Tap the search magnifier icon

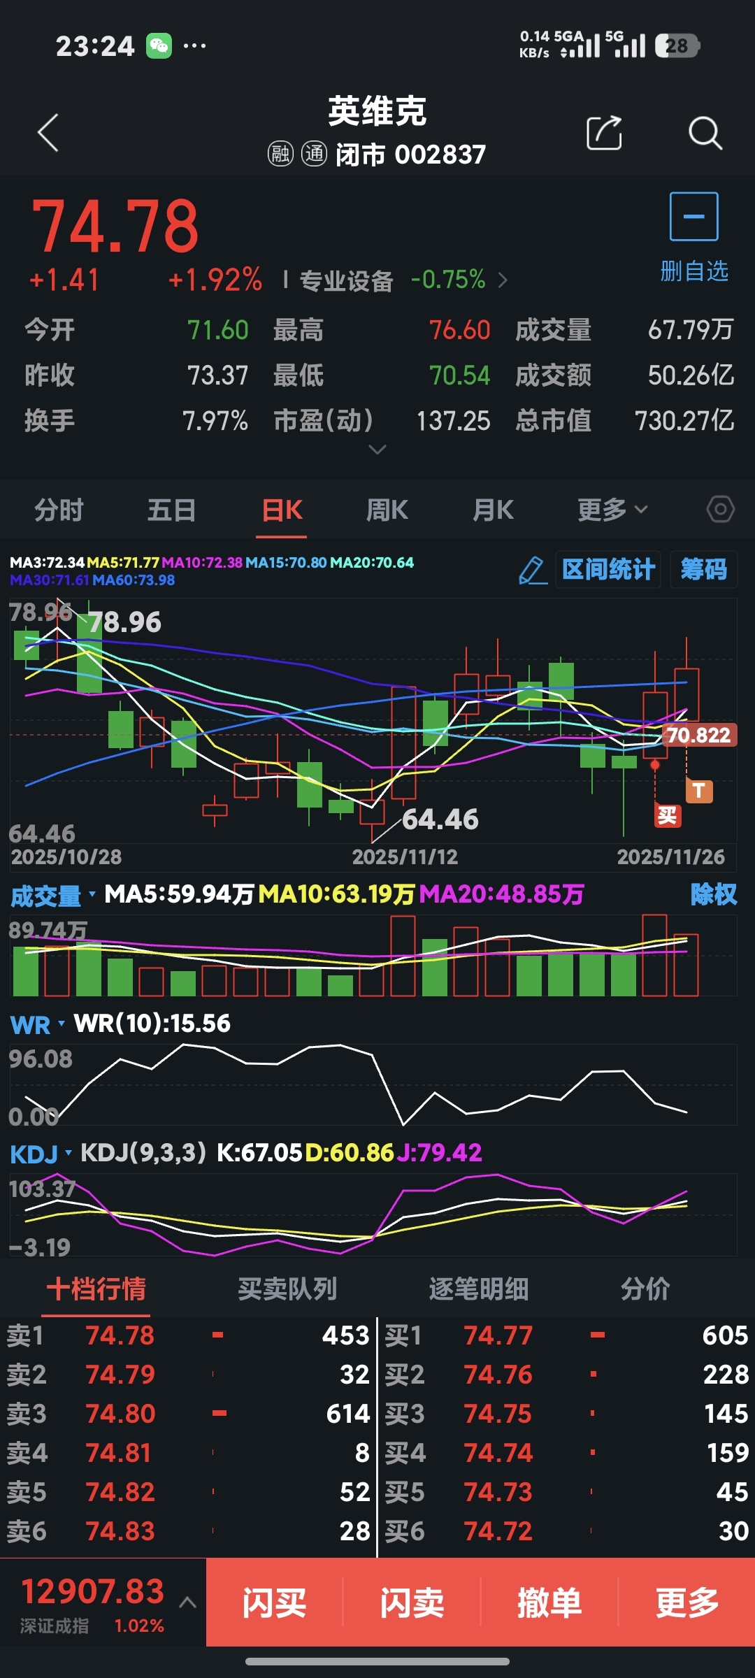coord(705,133)
